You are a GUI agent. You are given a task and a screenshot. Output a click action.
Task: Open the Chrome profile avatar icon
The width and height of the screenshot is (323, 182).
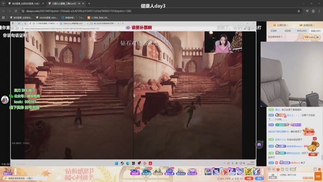313,11
